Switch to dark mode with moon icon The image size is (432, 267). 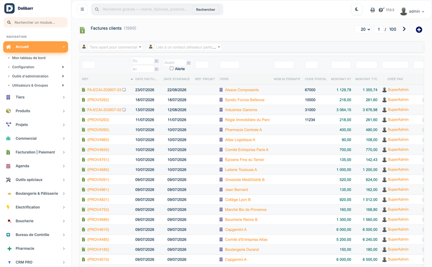coord(357,9)
